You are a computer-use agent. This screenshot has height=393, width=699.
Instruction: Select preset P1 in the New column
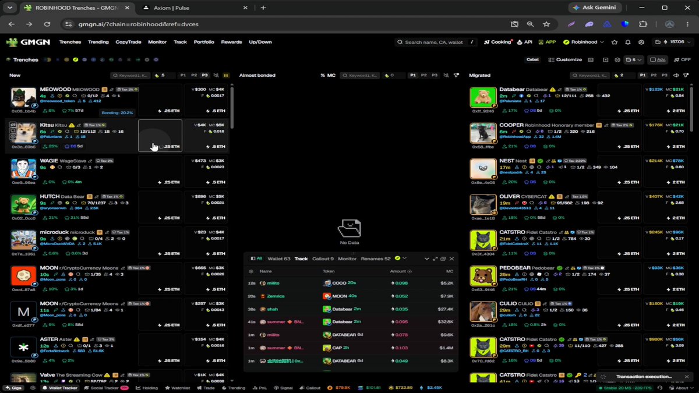coord(183,75)
